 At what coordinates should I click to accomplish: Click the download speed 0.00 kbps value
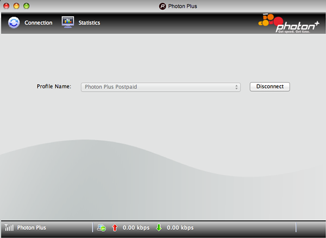click(180, 228)
